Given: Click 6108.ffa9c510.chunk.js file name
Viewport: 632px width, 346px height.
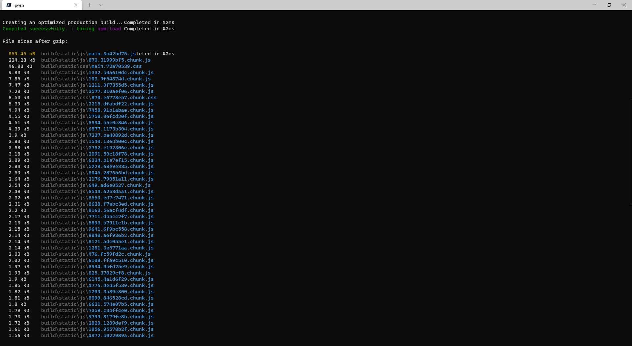Looking at the screenshot, I should [121, 260].
